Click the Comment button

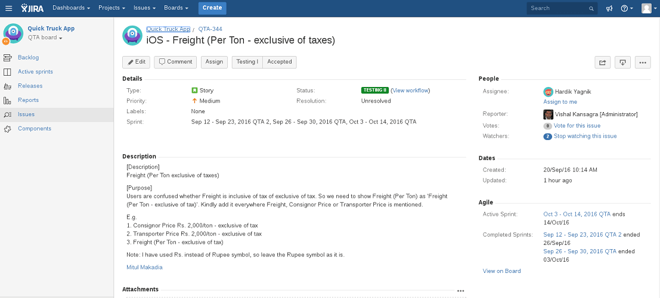(x=176, y=63)
